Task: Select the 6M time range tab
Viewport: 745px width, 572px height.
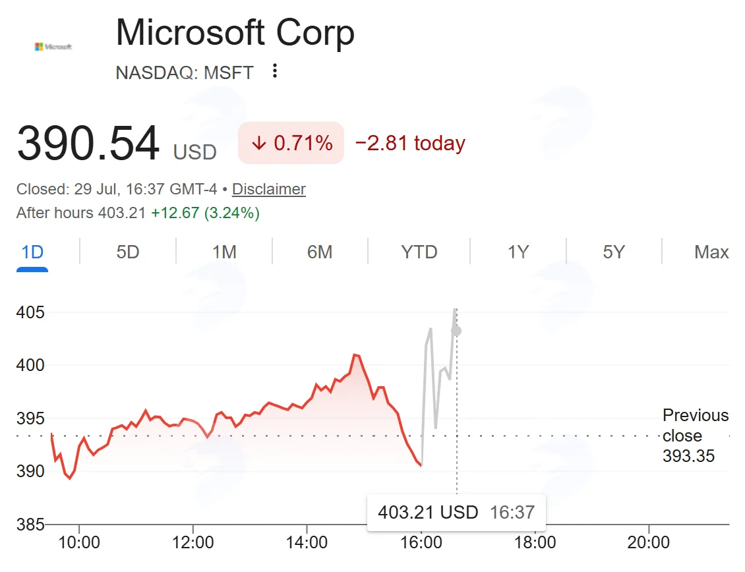Action: (x=320, y=252)
